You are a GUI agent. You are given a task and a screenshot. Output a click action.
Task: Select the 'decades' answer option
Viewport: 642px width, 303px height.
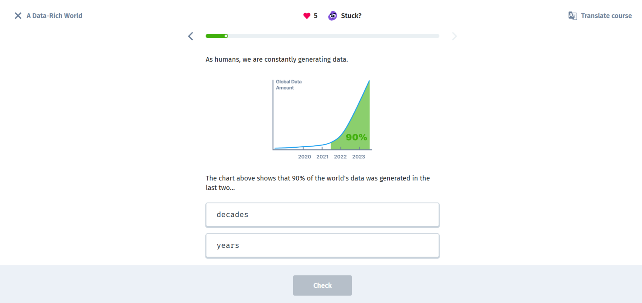[x=322, y=215]
